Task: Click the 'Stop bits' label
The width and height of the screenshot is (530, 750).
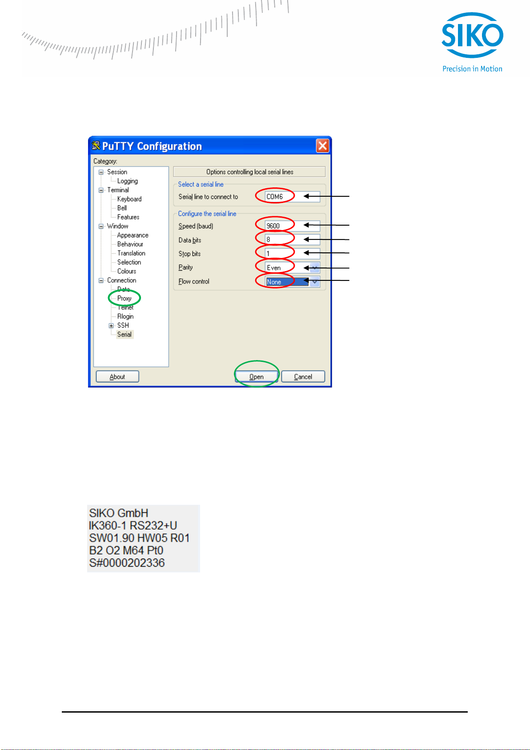Action: tap(189, 254)
